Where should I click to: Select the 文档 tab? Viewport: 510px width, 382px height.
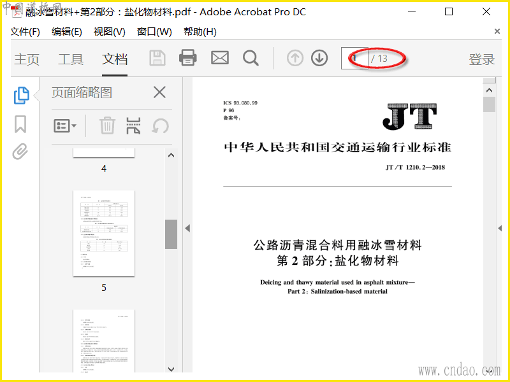115,59
